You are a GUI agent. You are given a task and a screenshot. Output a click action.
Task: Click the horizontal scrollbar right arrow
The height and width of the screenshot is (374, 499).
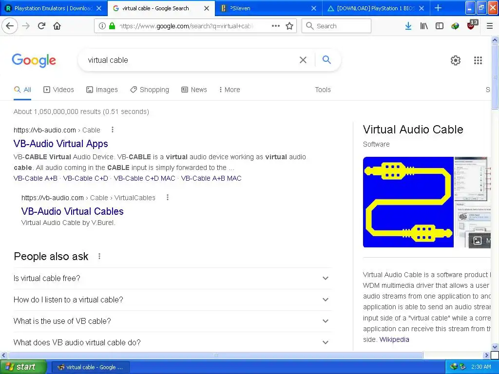486,355
